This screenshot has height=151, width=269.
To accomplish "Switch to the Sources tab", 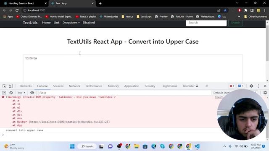I will (x=58, y=86).
